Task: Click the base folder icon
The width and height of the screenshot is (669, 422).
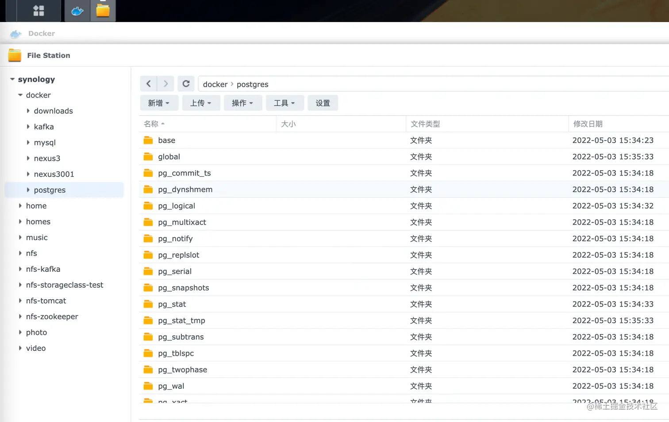Action: 148,141
